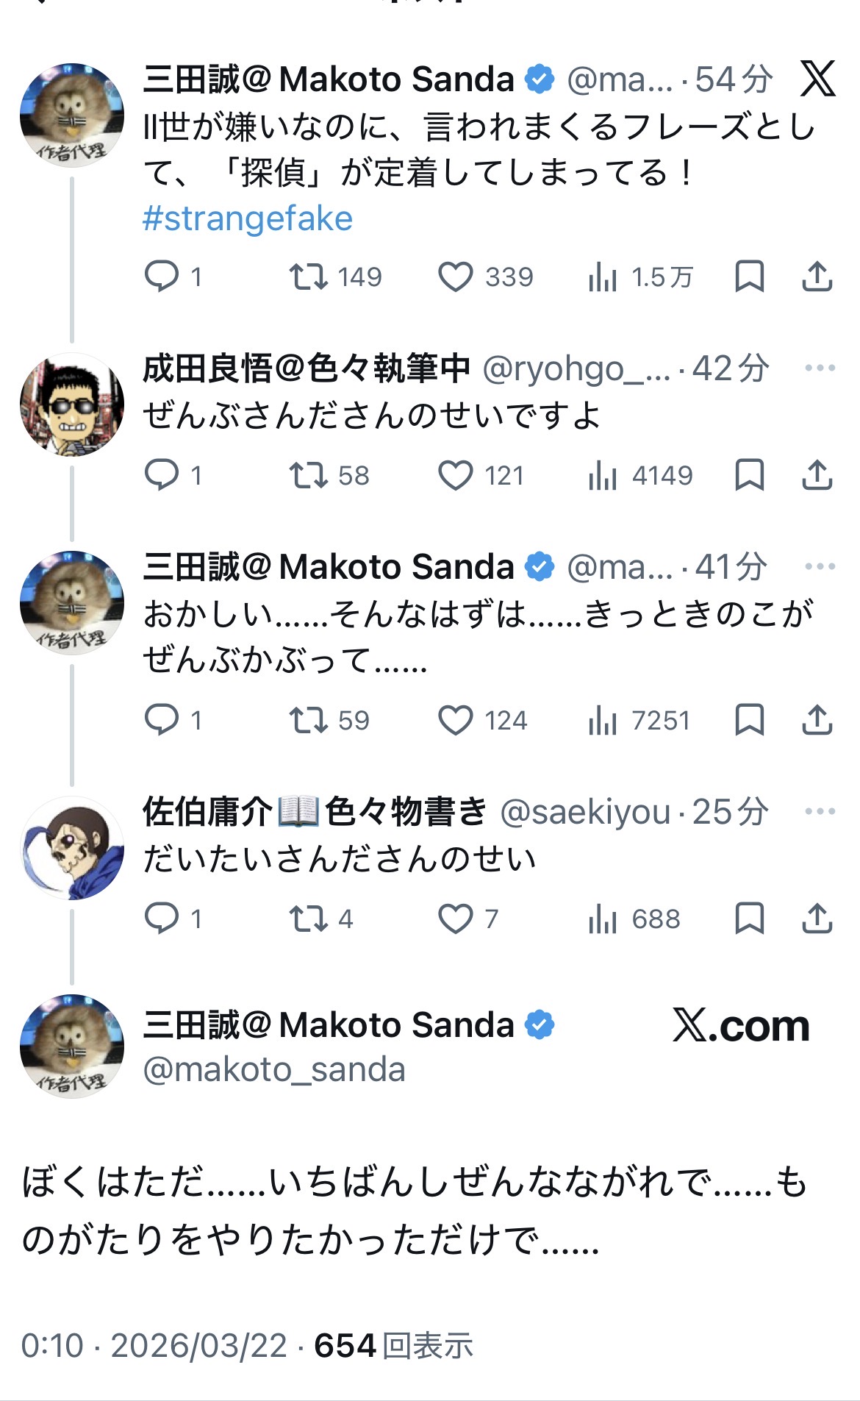Retweet saekiyou's reply with 4 reposts
This screenshot has height=1401, width=860.
tap(309, 919)
